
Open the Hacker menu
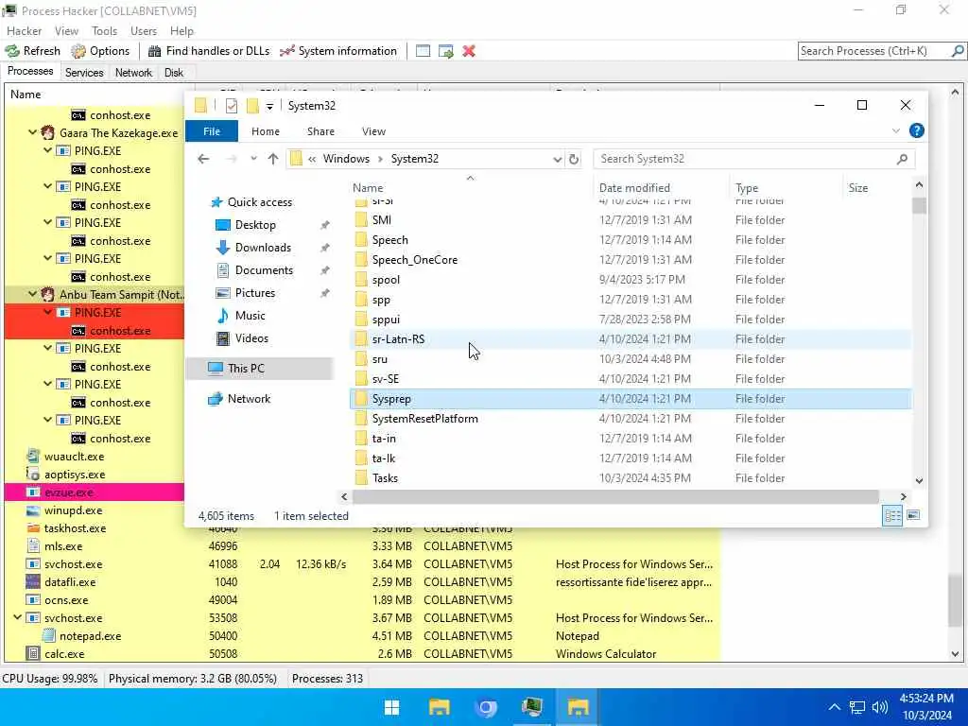[24, 31]
